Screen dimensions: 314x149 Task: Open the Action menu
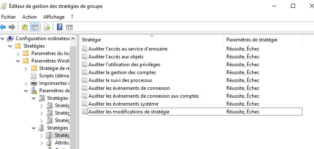coord(29,17)
